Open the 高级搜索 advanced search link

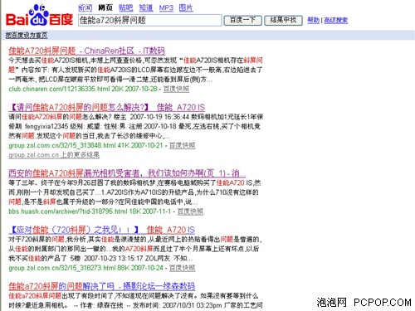coord(336,20)
